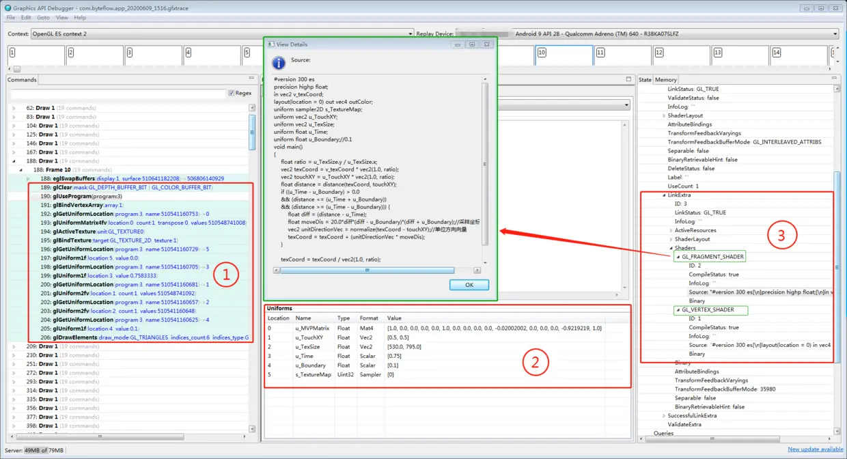Click the Commands panel vertical scrollbar
The image size is (847, 459).
coord(252,270)
